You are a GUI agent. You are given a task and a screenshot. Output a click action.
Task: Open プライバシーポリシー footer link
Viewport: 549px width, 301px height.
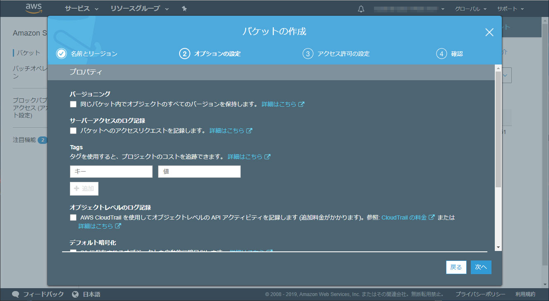click(x=480, y=294)
